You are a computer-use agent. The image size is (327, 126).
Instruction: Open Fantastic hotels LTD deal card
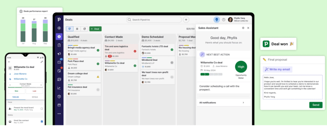158,50
